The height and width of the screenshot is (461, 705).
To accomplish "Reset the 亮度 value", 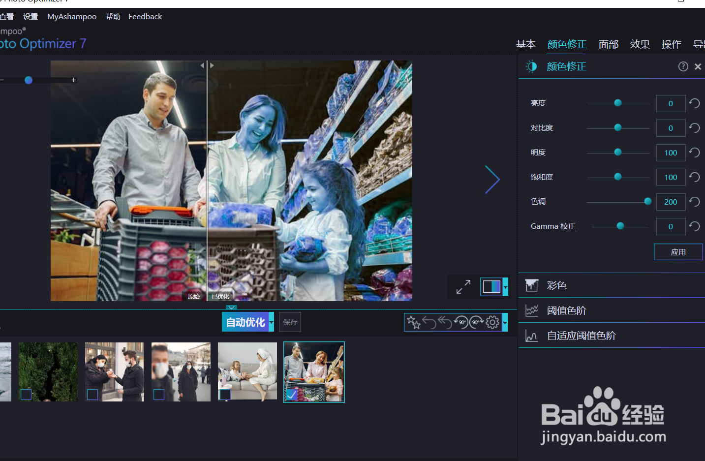I will pos(694,103).
